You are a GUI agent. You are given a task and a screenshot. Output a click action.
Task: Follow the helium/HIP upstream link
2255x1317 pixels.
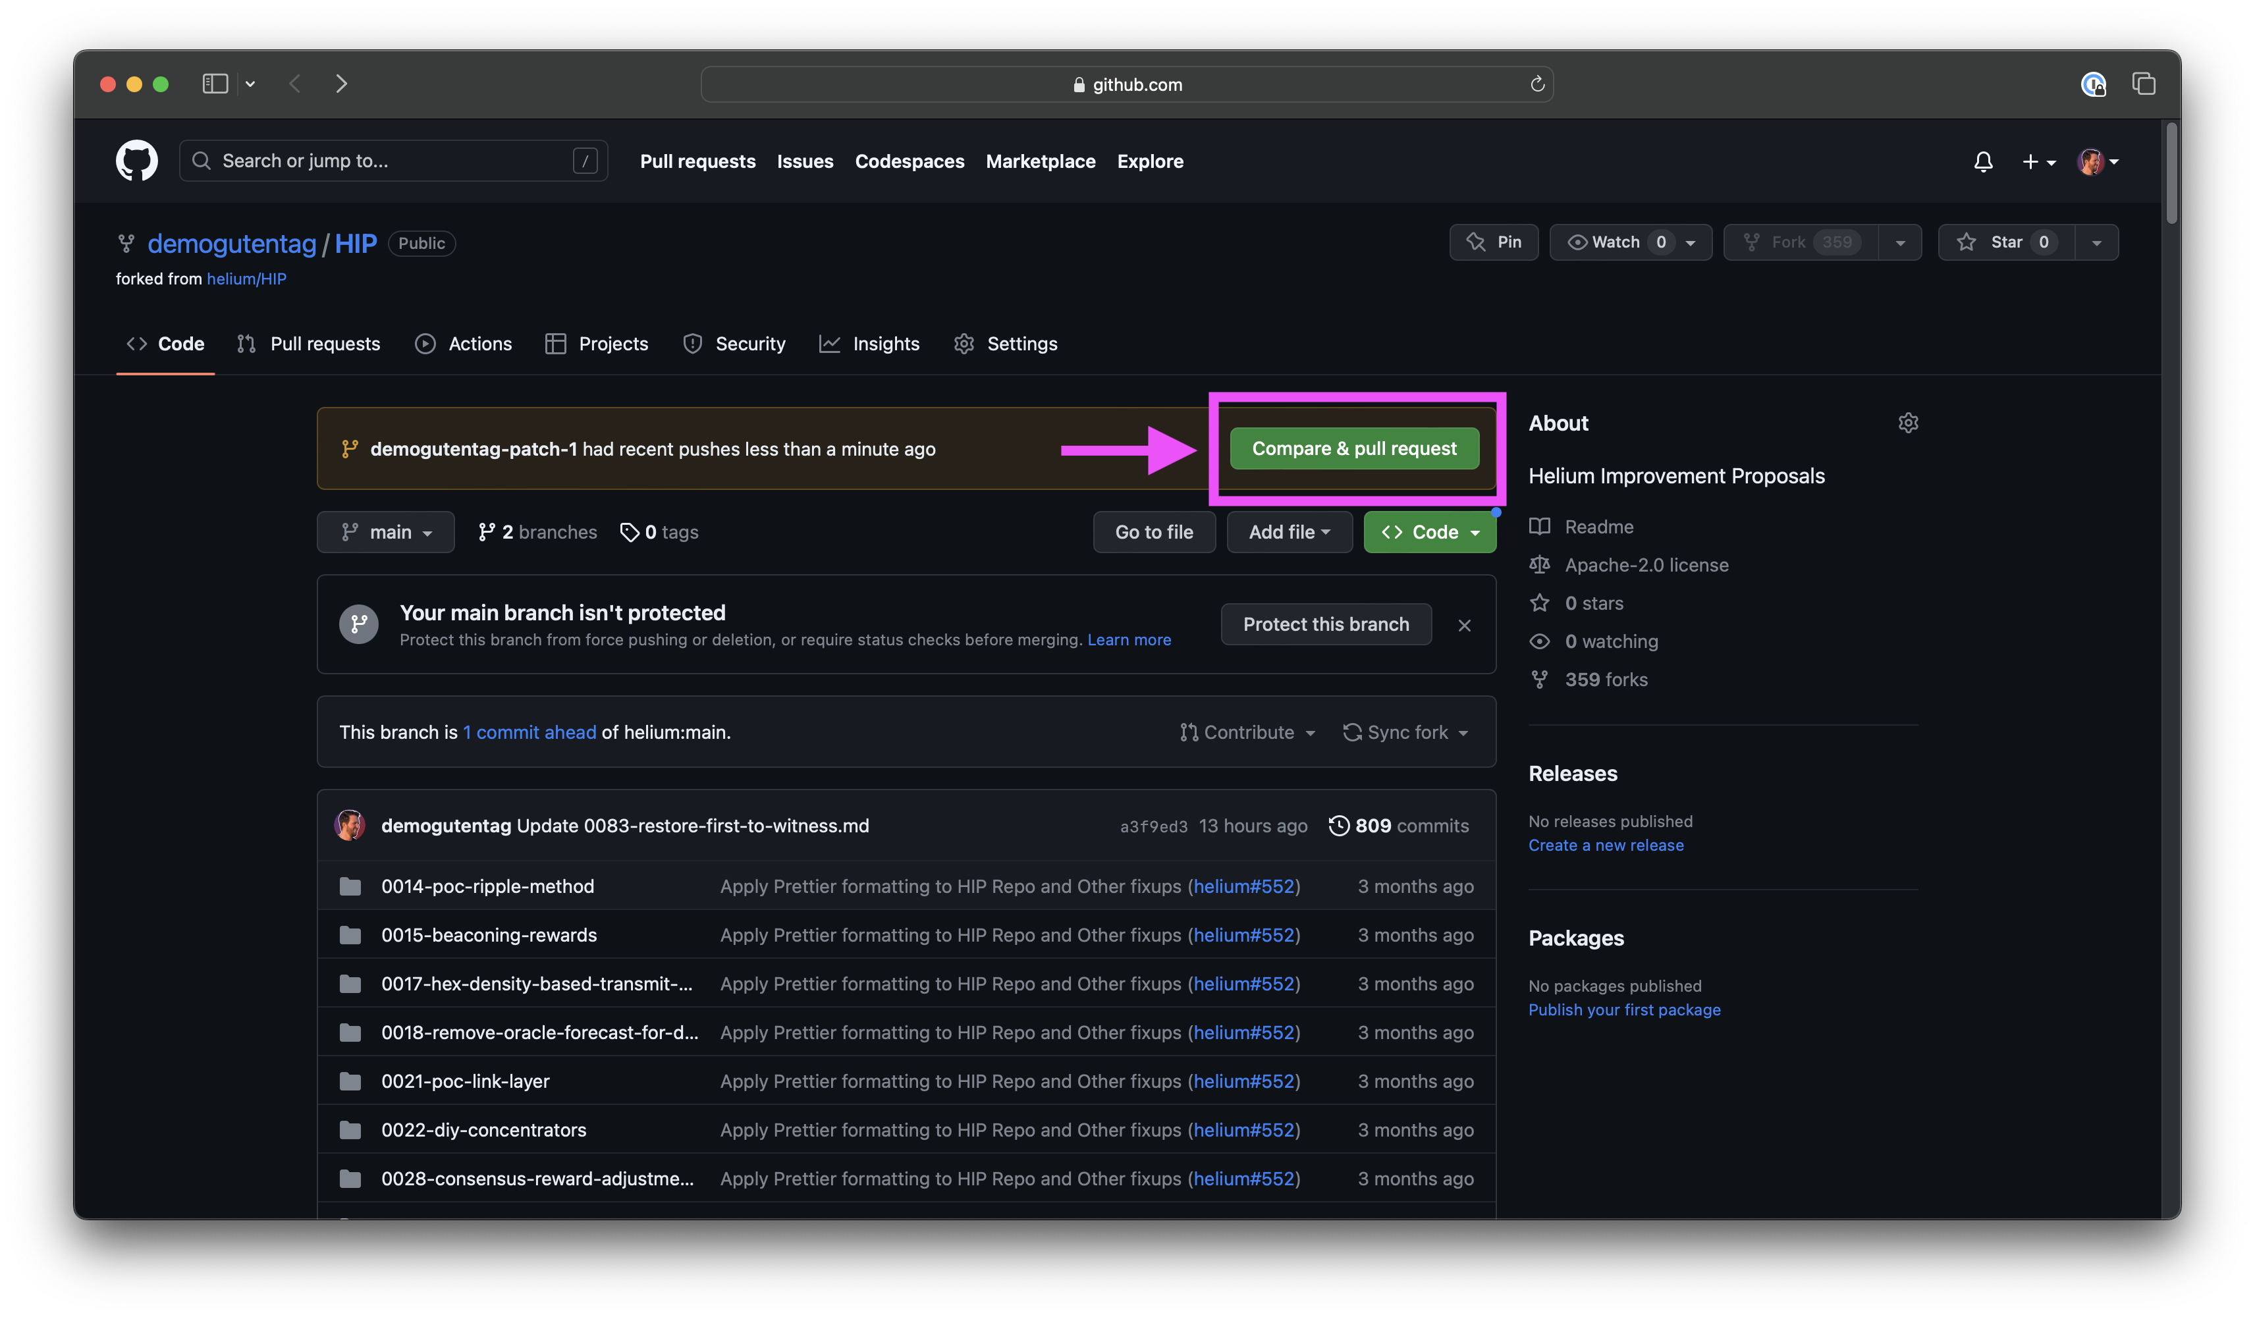click(x=246, y=279)
